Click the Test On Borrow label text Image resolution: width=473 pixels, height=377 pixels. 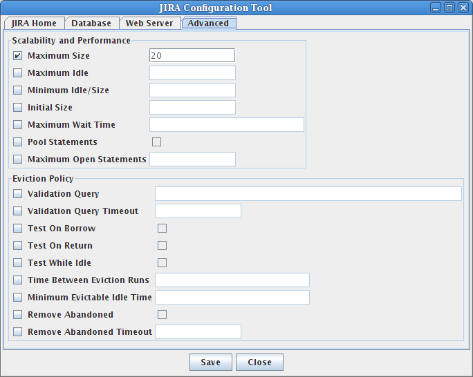62,229
